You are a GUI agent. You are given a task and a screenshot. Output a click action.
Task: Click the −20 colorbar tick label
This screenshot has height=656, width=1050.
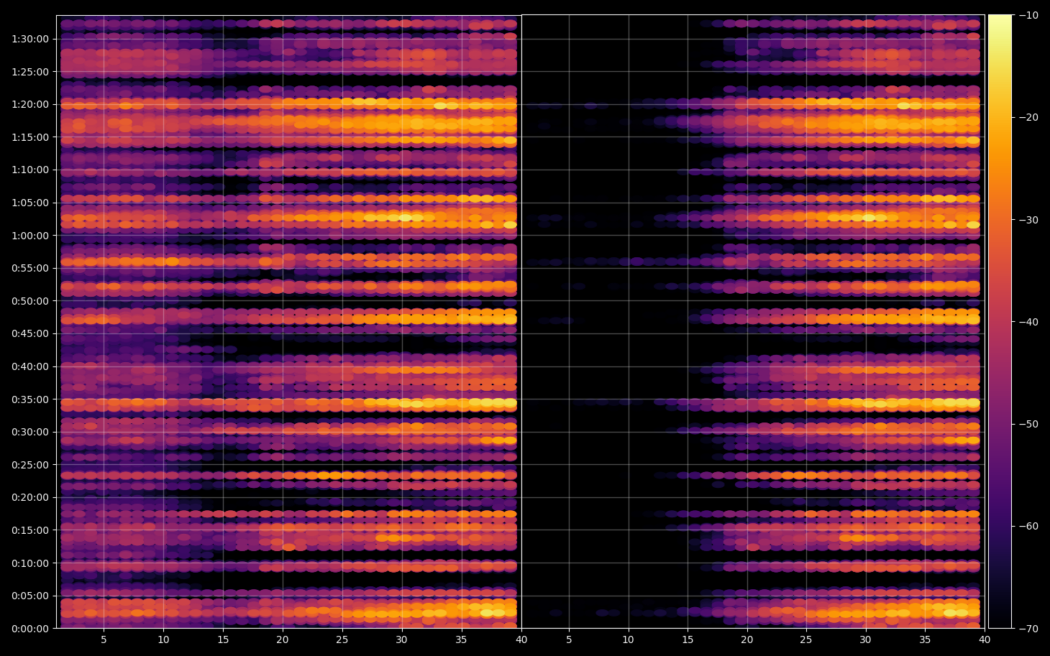(x=1028, y=117)
